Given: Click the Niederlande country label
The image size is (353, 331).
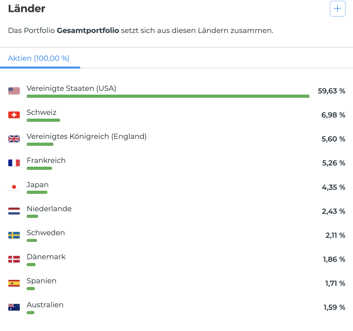Looking at the screenshot, I should tap(49, 209).
